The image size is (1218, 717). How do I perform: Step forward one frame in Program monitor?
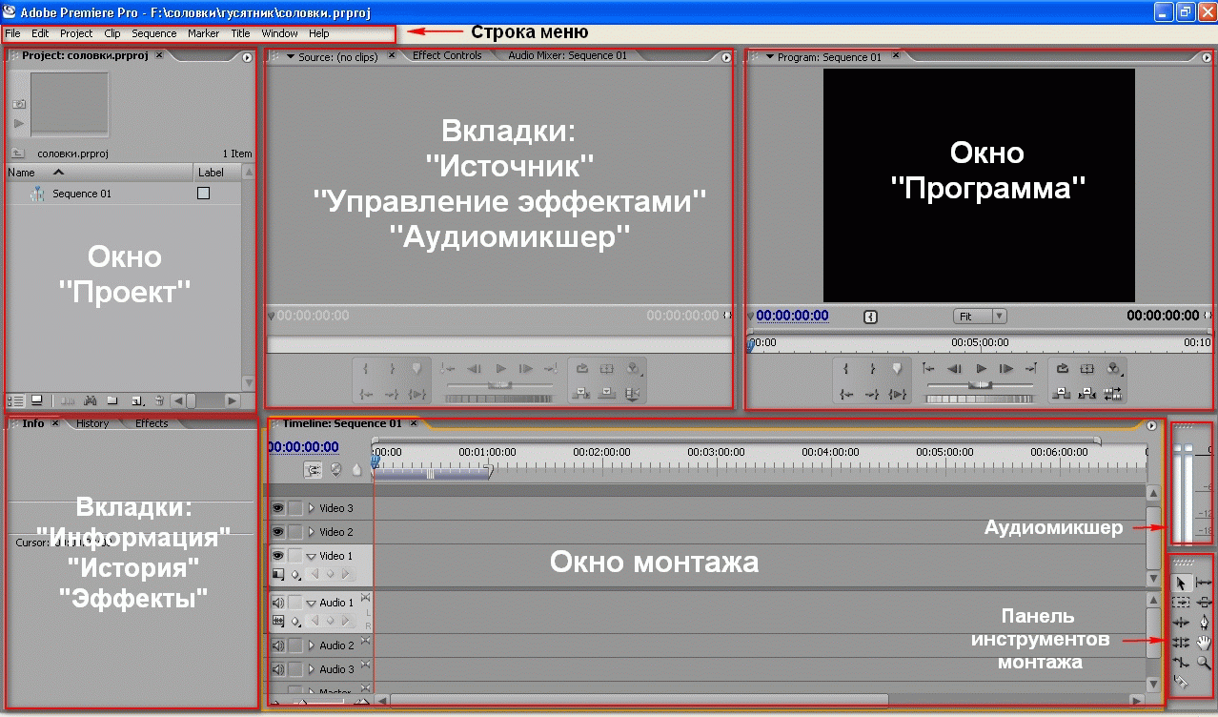coord(1006,369)
